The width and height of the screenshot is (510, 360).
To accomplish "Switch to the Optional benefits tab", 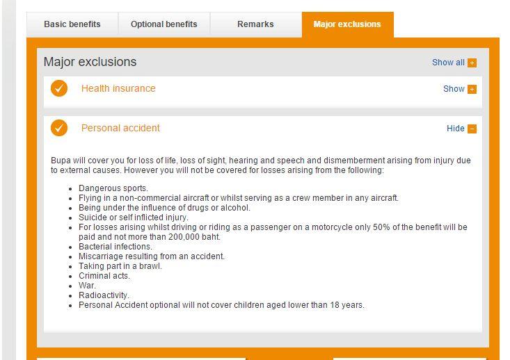I will click(x=164, y=24).
